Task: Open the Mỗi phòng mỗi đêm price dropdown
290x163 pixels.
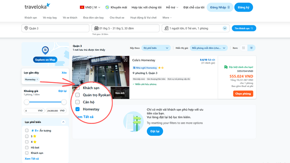Action: click(209, 48)
